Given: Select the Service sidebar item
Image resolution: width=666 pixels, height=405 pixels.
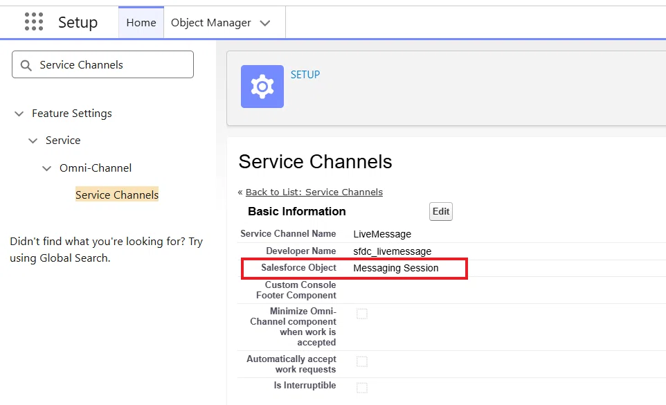Looking at the screenshot, I should [x=63, y=141].
